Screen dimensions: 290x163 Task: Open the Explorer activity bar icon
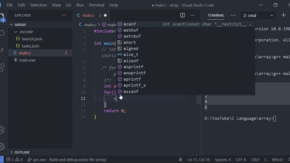2,18
